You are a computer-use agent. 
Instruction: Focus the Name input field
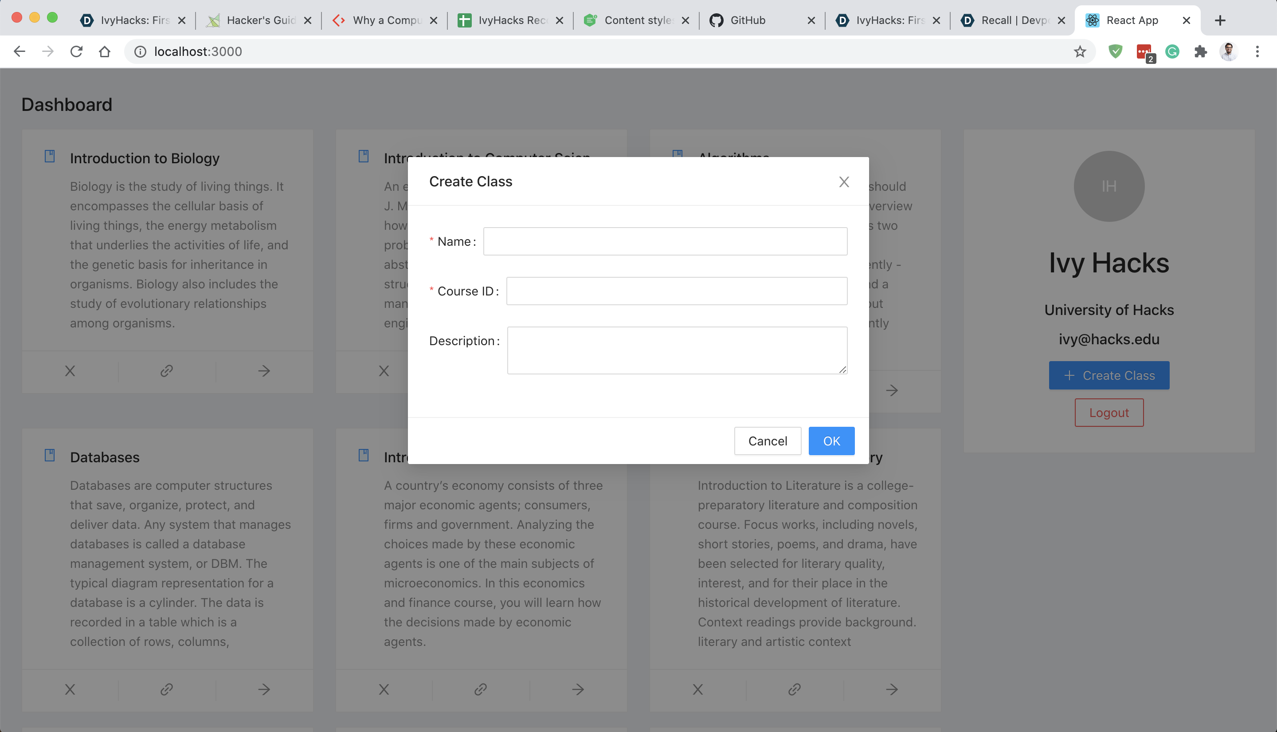pos(665,241)
